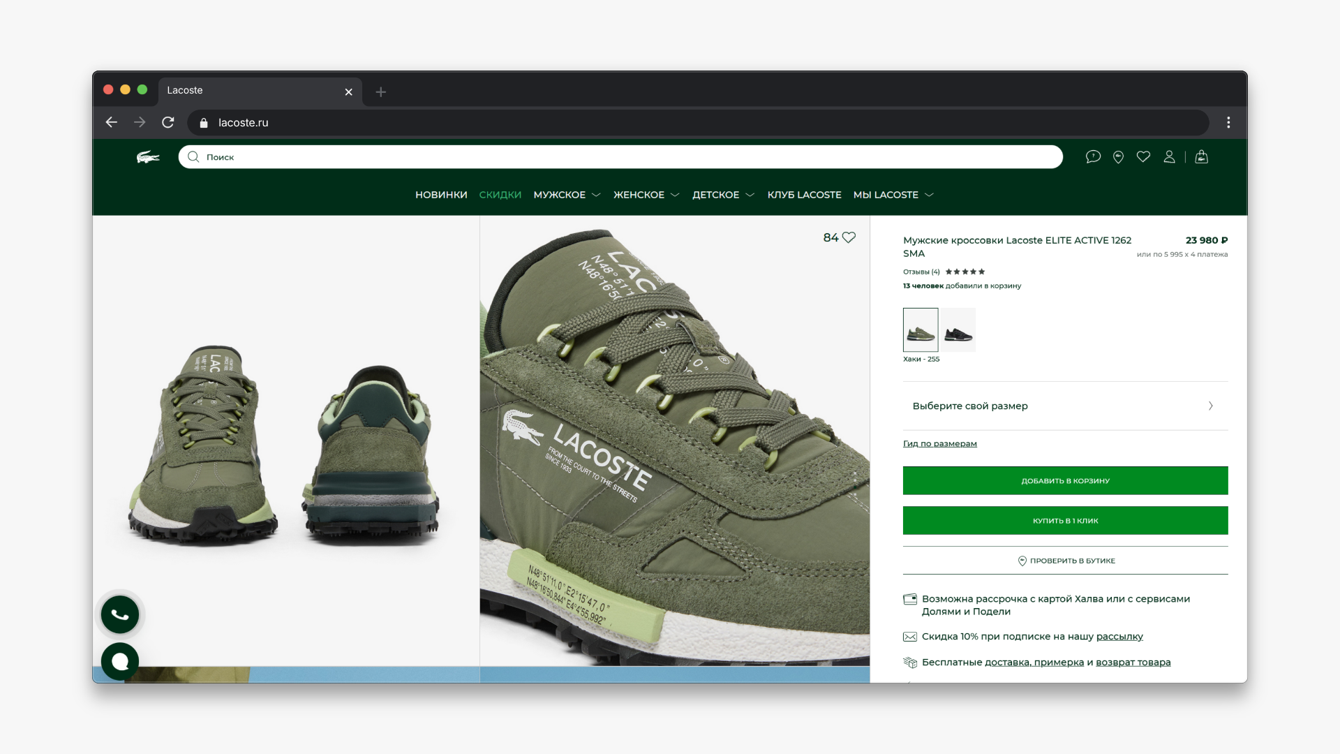
Task: Open the user account icon
Action: point(1169,157)
